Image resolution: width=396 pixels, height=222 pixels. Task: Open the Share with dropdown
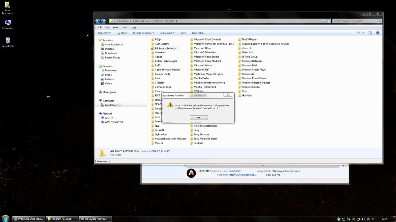coord(167,33)
